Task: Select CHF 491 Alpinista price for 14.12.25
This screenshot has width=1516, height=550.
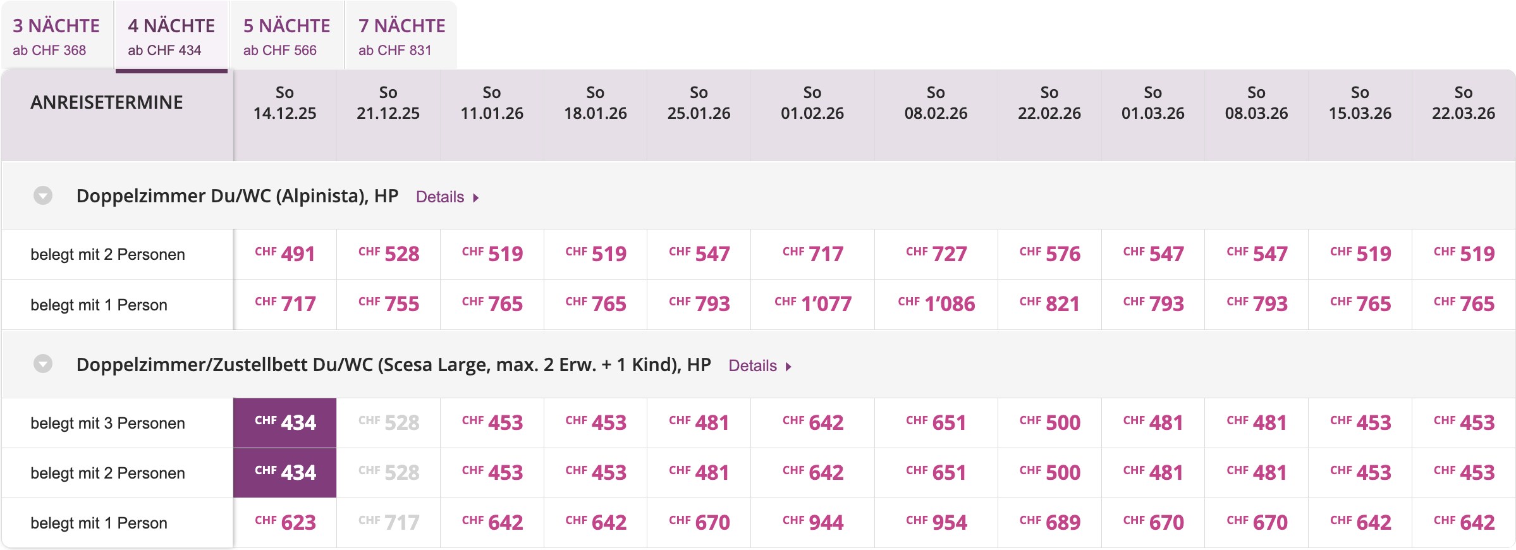Action: 284,254
